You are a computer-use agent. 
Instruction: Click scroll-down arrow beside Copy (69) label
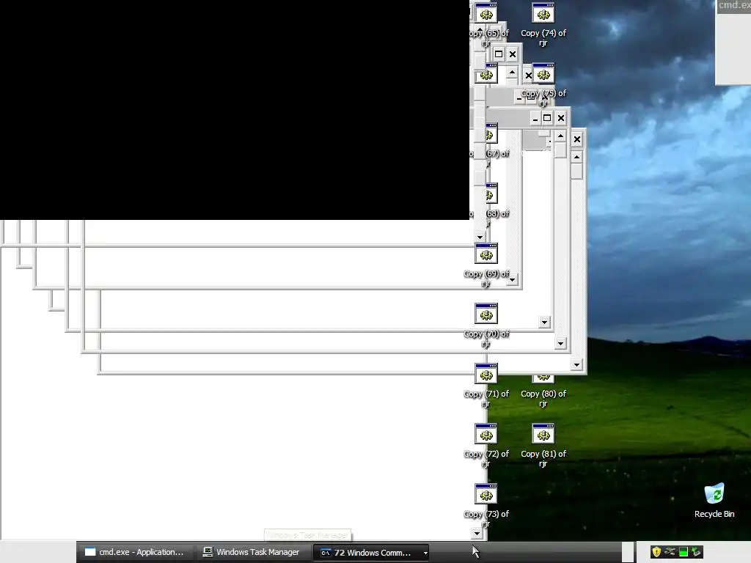(x=512, y=279)
